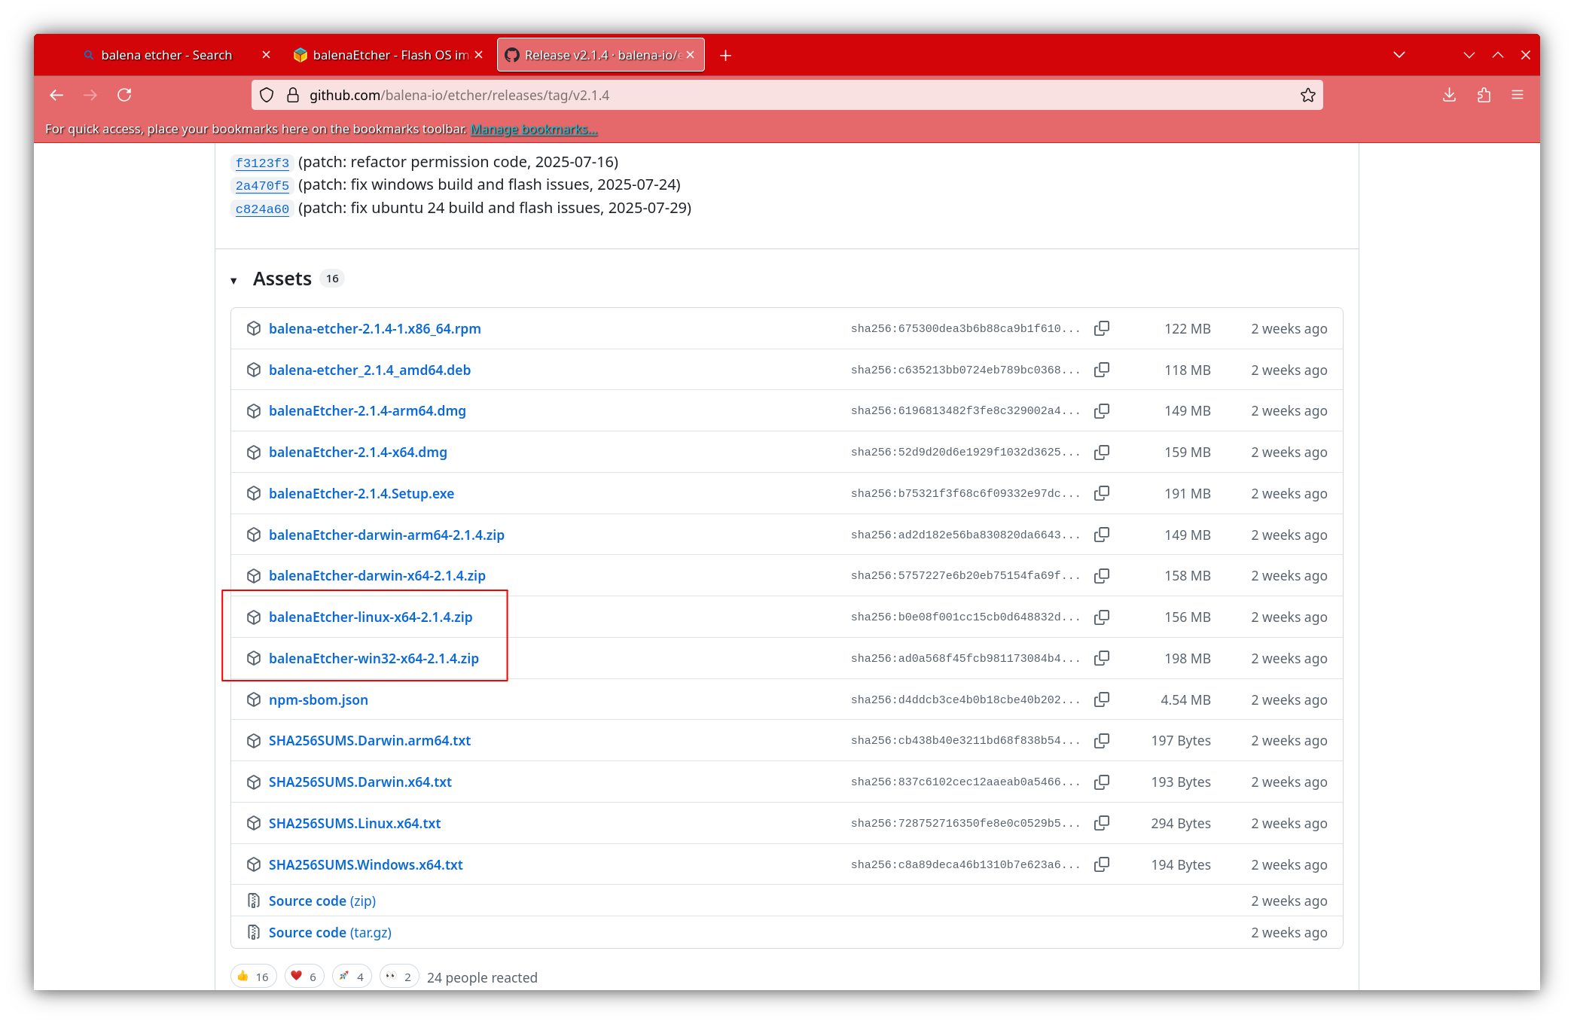Download balena-etcher-2.1.4-1.x86_64.rpm
This screenshot has width=1574, height=1024.
(x=374, y=329)
